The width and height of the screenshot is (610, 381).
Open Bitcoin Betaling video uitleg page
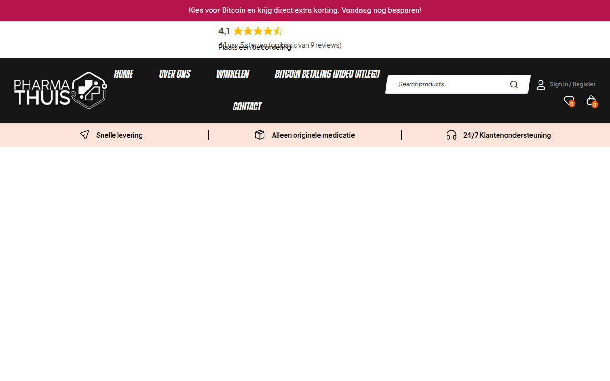coord(327,74)
